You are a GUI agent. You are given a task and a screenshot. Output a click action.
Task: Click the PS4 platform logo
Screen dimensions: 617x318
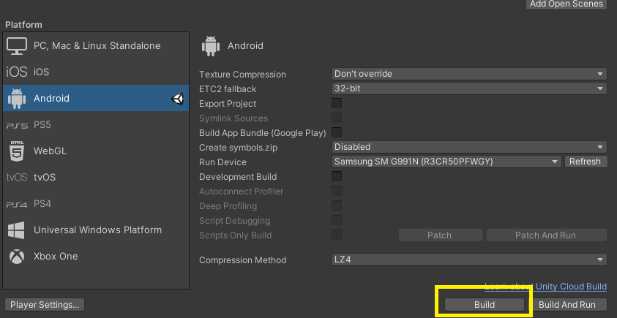pyautogui.click(x=17, y=205)
